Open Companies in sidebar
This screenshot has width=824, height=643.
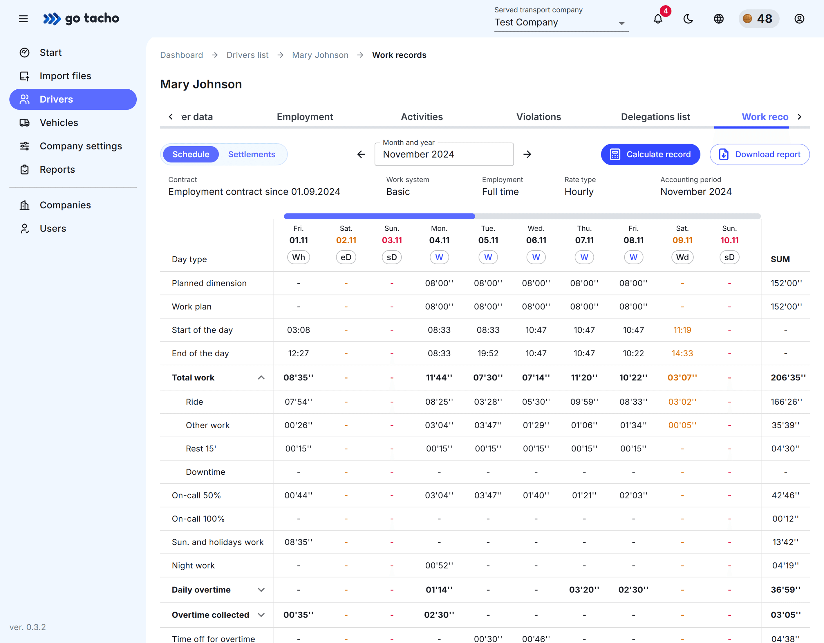point(73,205)
